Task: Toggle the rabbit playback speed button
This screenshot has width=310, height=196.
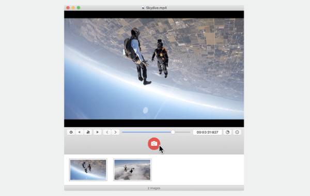Action: [x=88, y=132]
